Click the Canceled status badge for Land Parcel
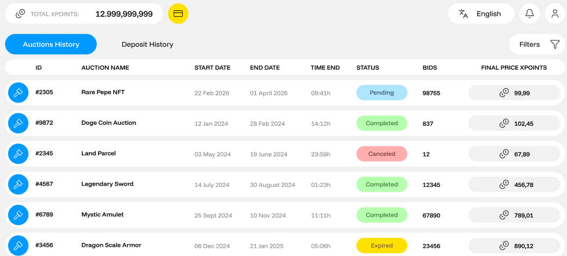The width and height of the screenshot is (567, 256). tap(381, 154)
